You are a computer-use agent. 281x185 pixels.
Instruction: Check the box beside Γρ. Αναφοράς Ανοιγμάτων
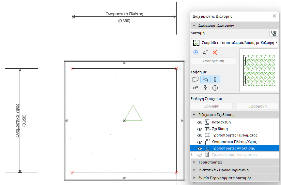(193, 155)
